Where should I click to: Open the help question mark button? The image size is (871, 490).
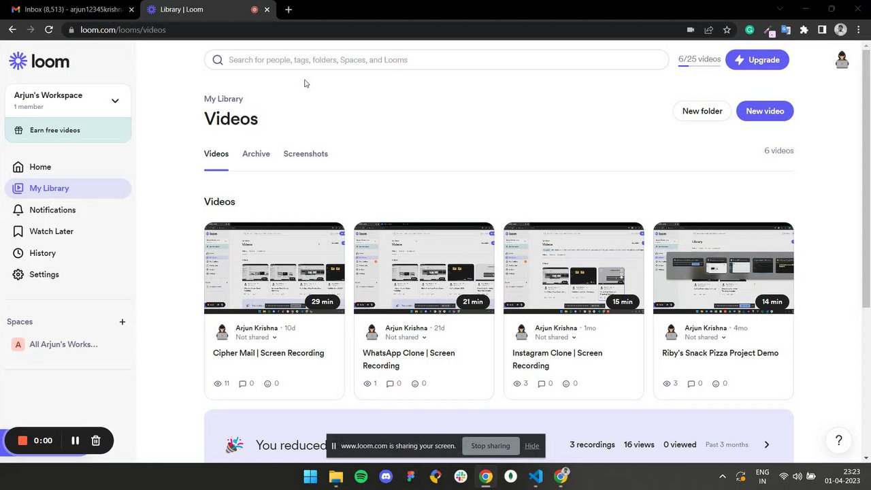tap(839, 440)
